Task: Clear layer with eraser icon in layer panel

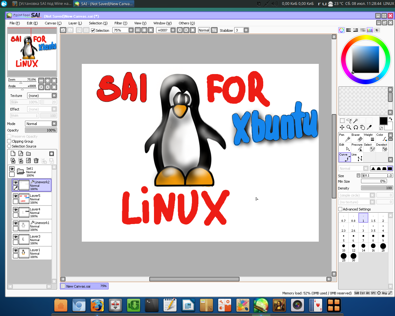Action: point(28,161)
